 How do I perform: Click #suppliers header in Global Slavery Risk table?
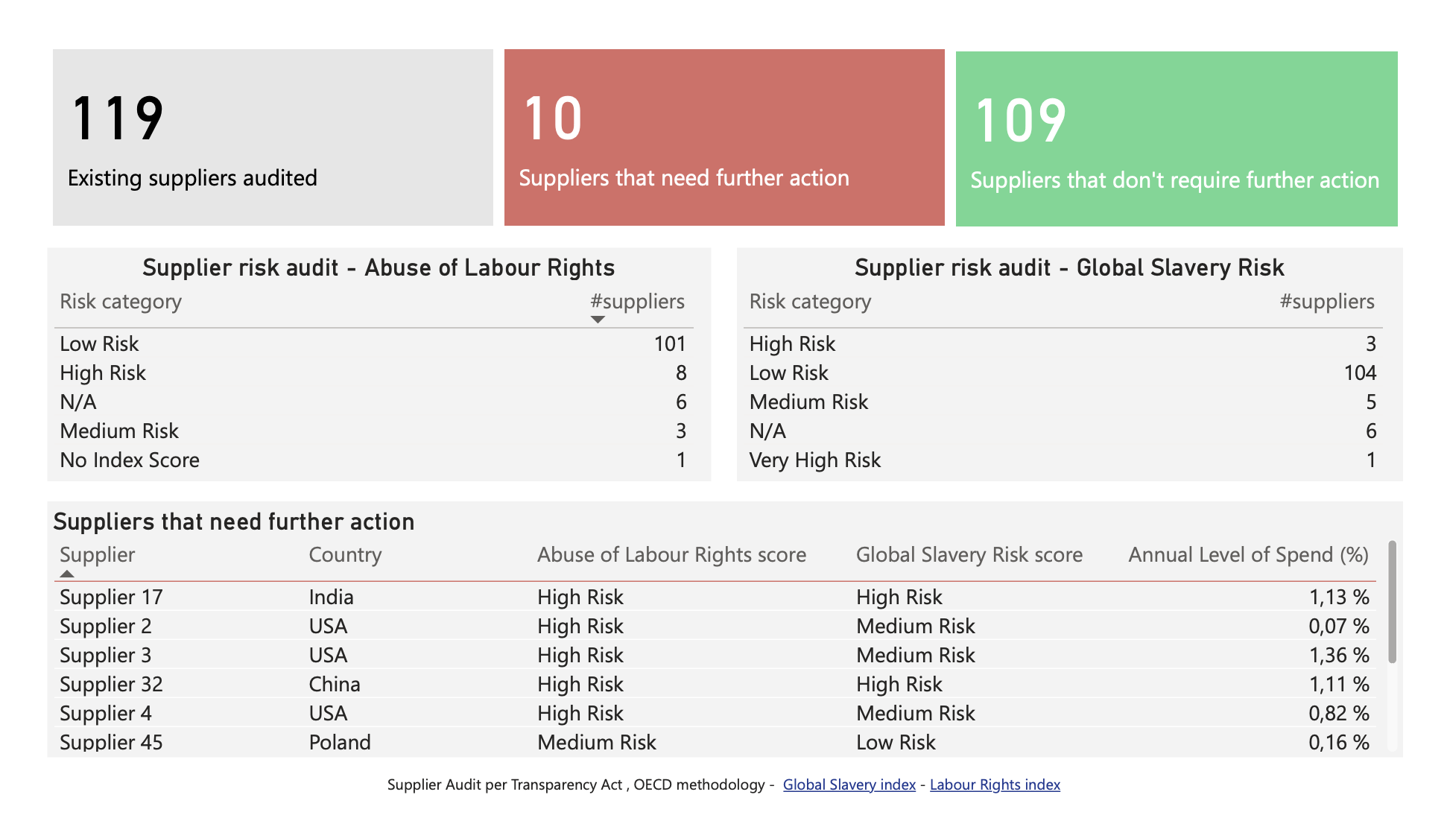[x=1326, y=302]
